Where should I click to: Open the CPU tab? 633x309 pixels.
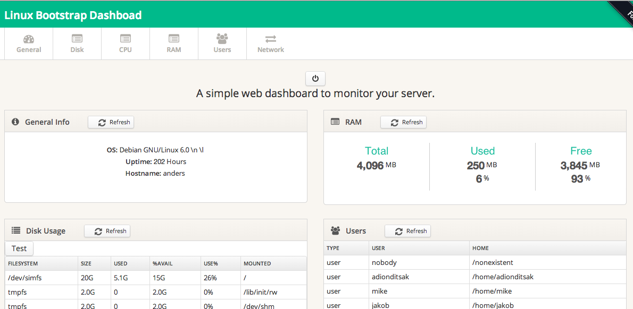coord(126,44)
